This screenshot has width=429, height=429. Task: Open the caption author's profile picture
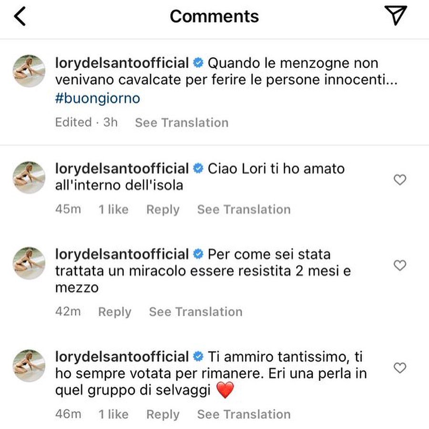29,71
